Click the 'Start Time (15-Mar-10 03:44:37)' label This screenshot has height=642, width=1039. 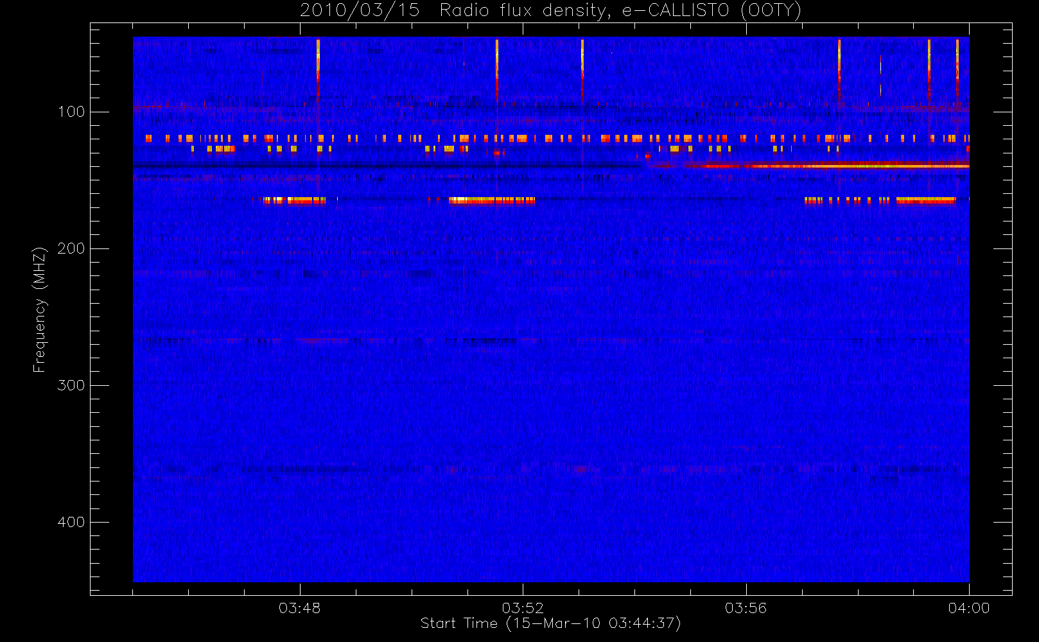550,623
